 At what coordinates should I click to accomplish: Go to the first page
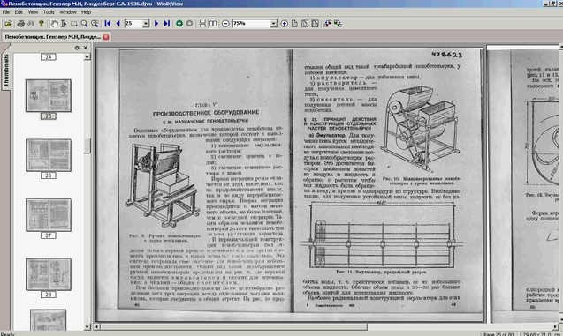pyautogui.click(x=107, y=24)
